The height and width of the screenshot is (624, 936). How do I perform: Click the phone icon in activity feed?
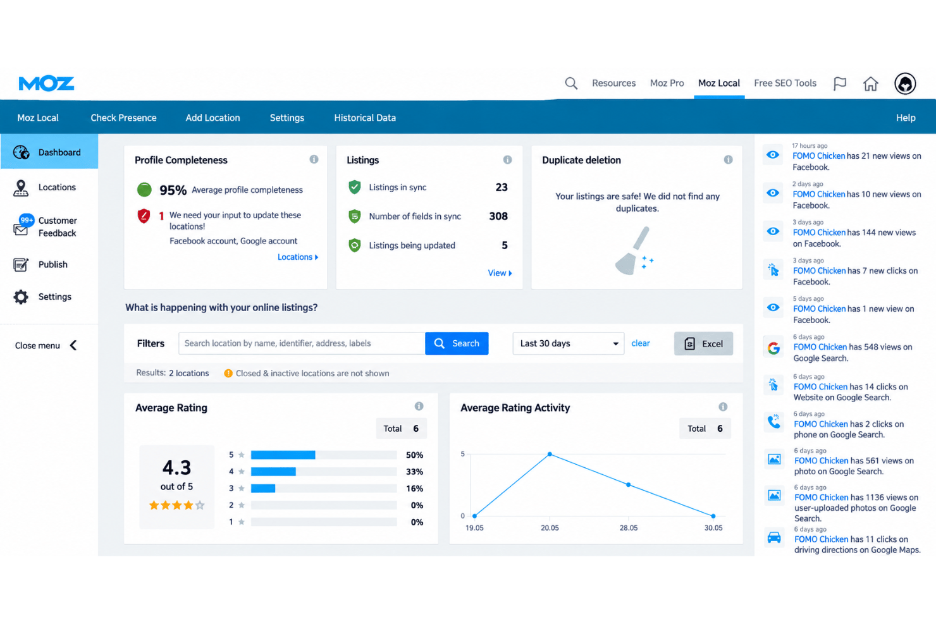(x=774, y=422)
